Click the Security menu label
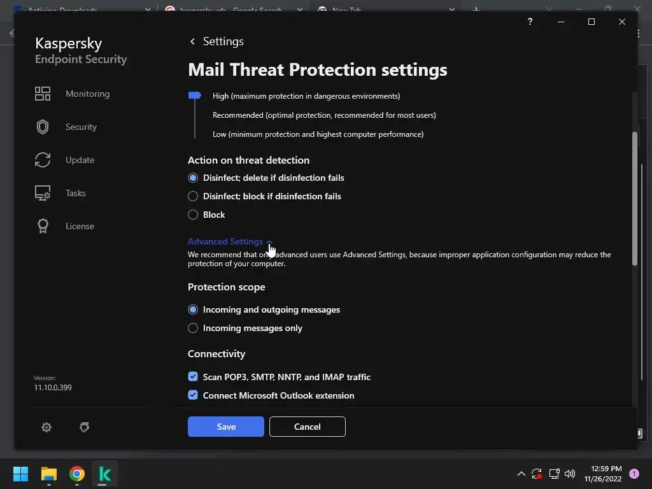Viewport: 652px width, 489px height. tap(81, 127)
